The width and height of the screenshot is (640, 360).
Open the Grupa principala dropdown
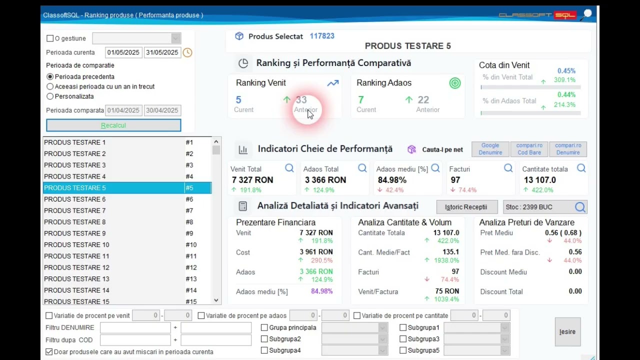coord(383,327)
